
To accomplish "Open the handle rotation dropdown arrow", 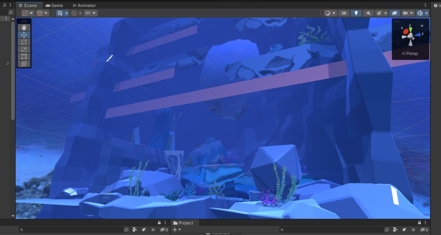I will (x=46, y=13).
